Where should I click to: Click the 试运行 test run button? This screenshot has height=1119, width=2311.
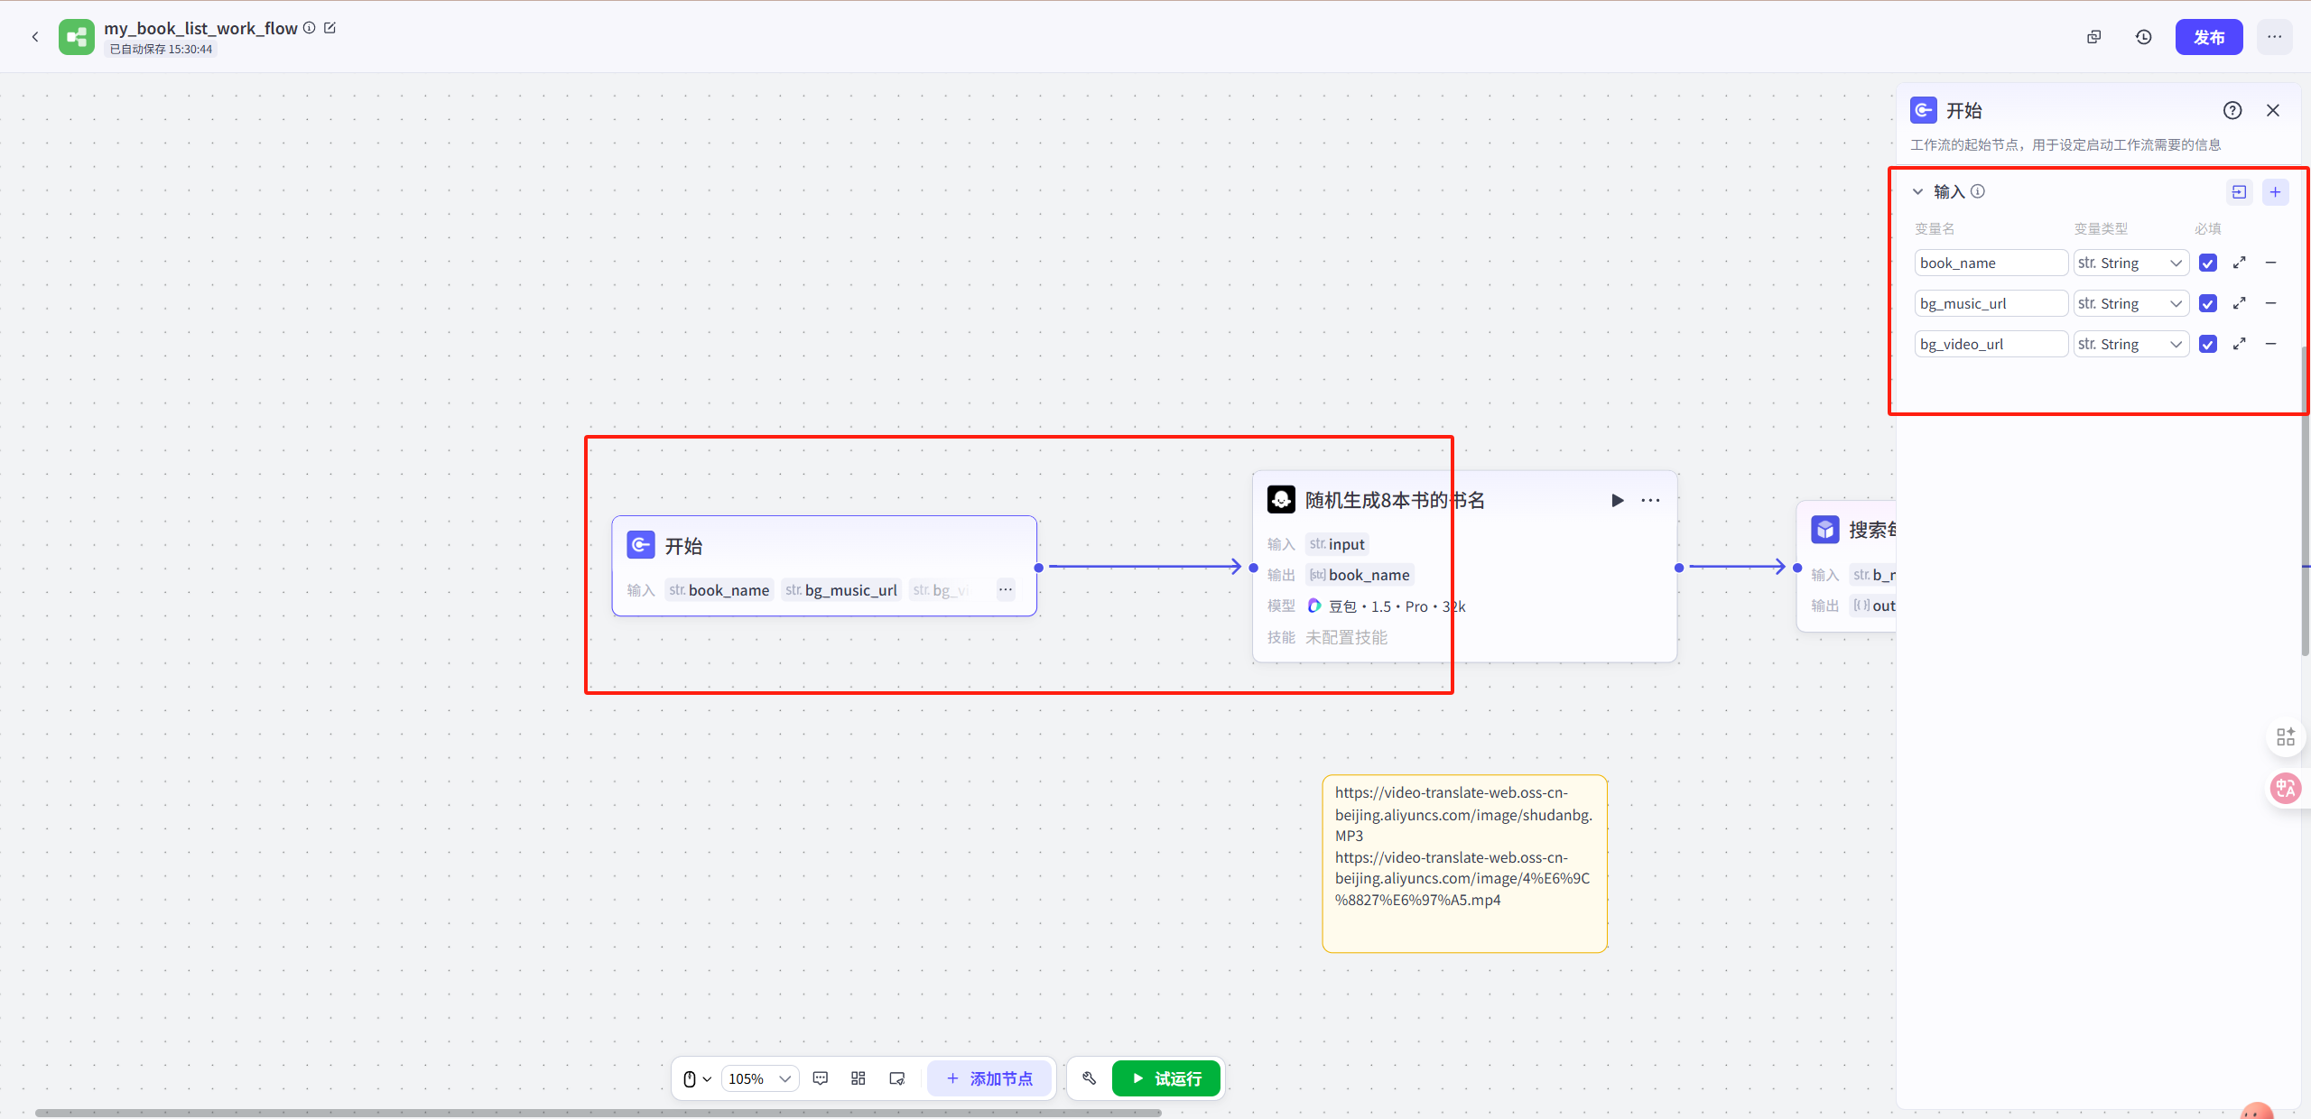click(1165, 1078)
